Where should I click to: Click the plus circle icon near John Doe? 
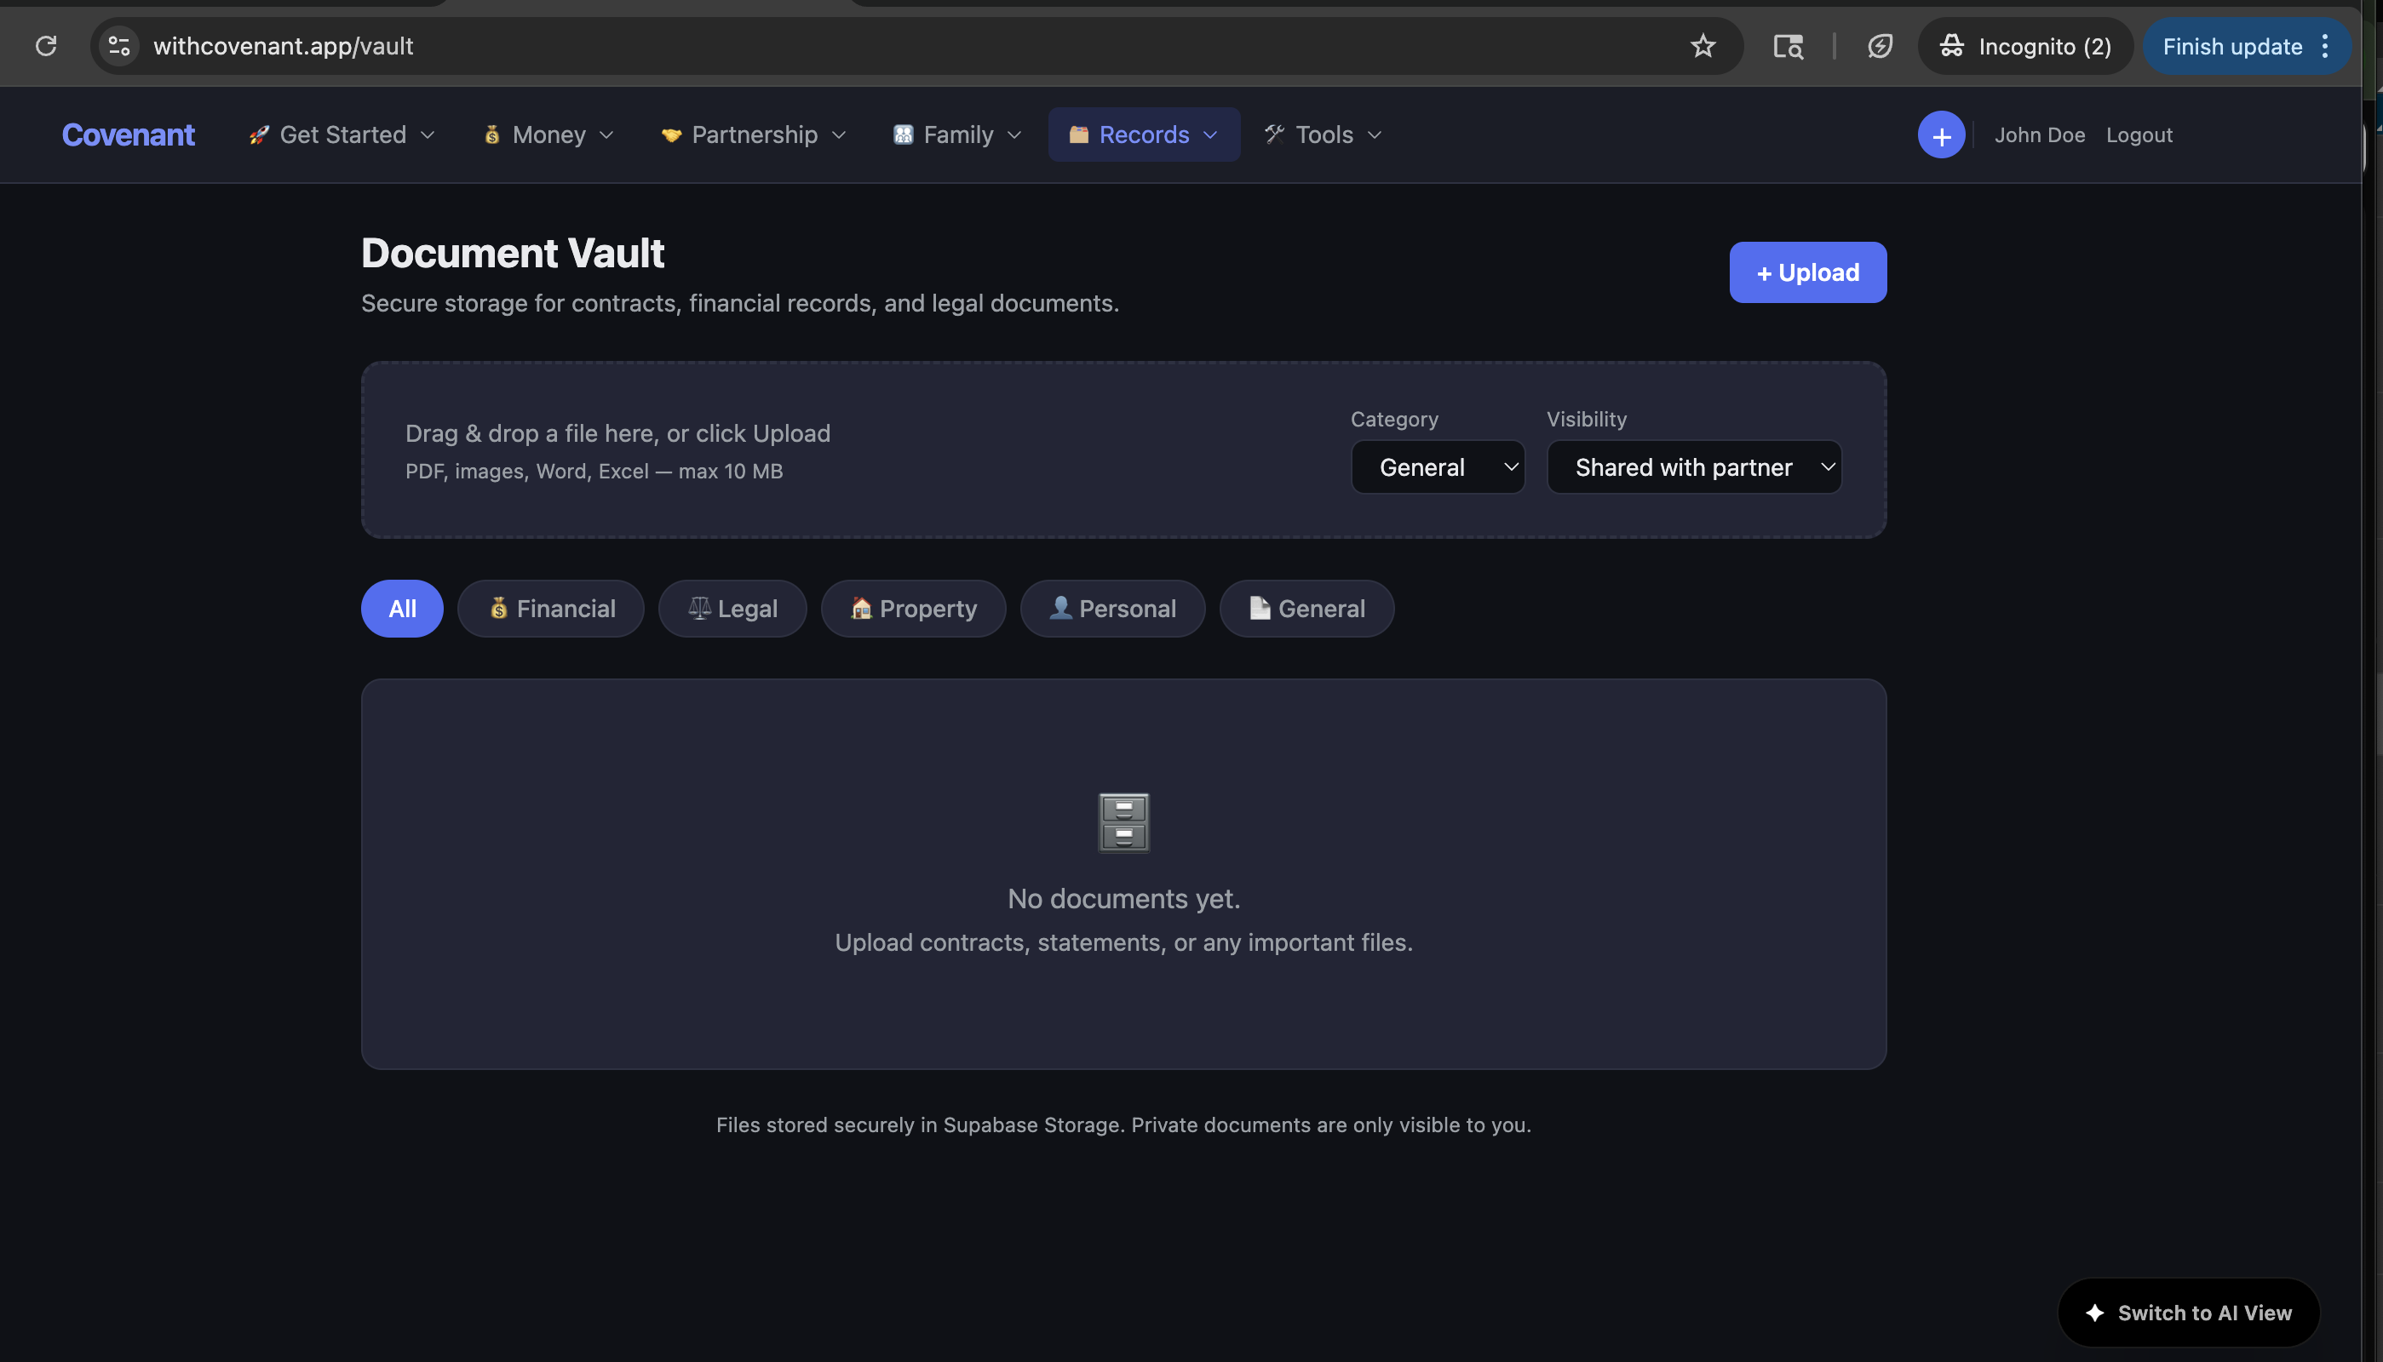tap(1940, 134)
